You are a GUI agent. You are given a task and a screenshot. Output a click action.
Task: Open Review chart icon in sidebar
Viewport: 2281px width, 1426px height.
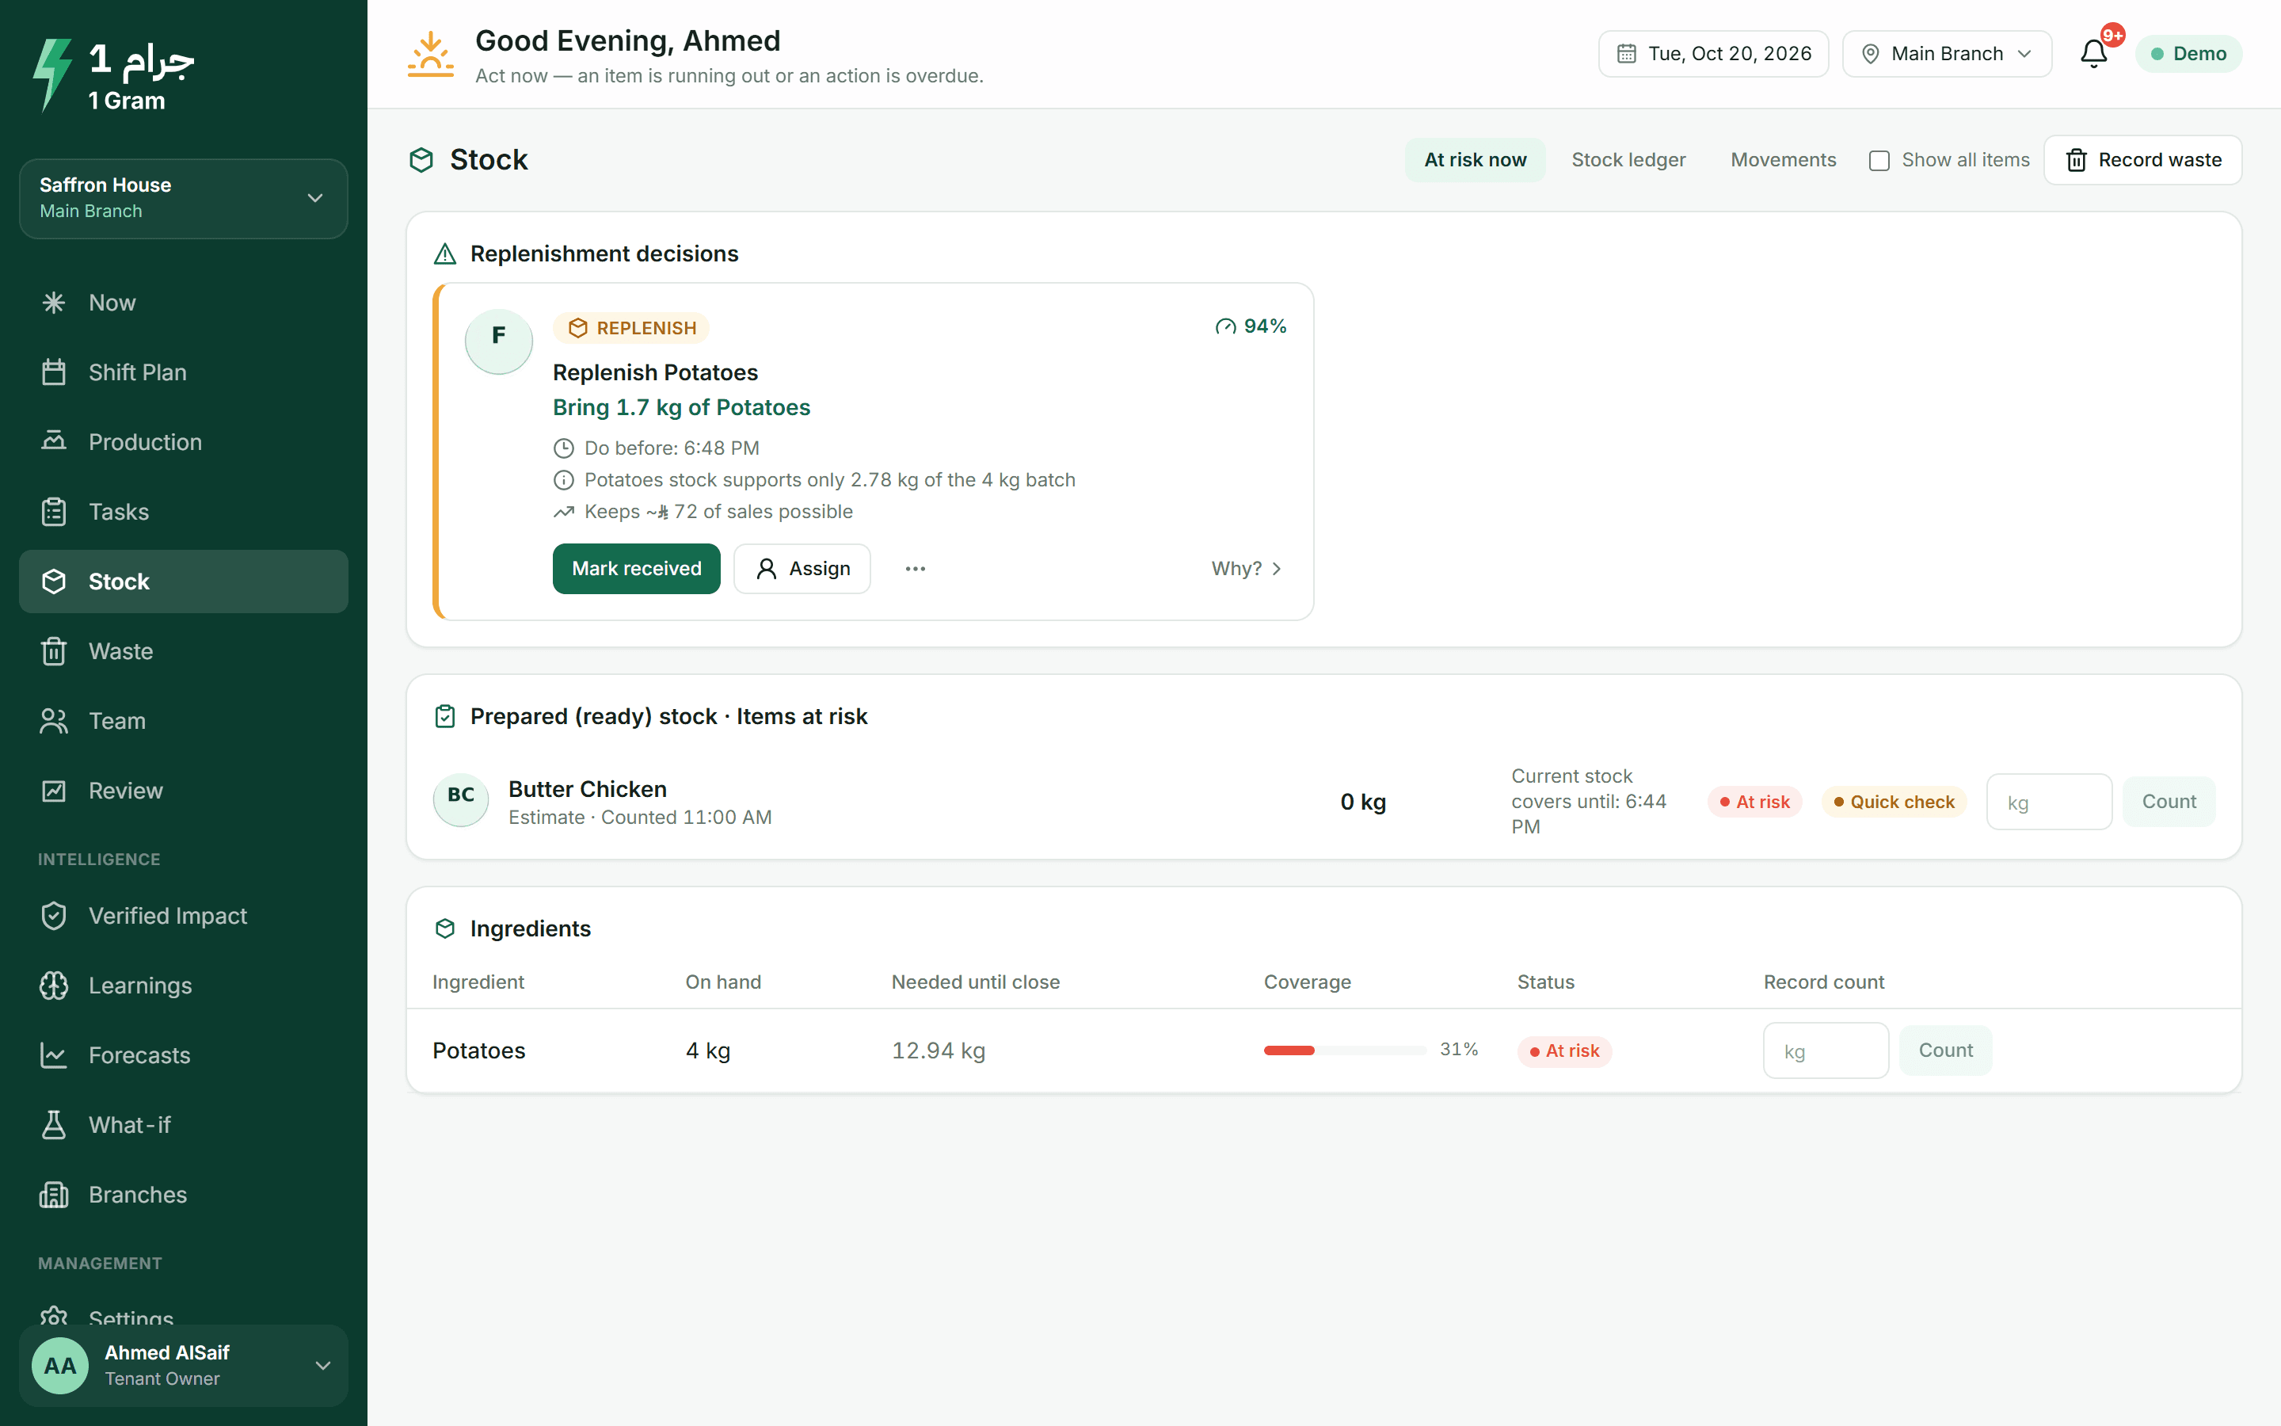54,791
